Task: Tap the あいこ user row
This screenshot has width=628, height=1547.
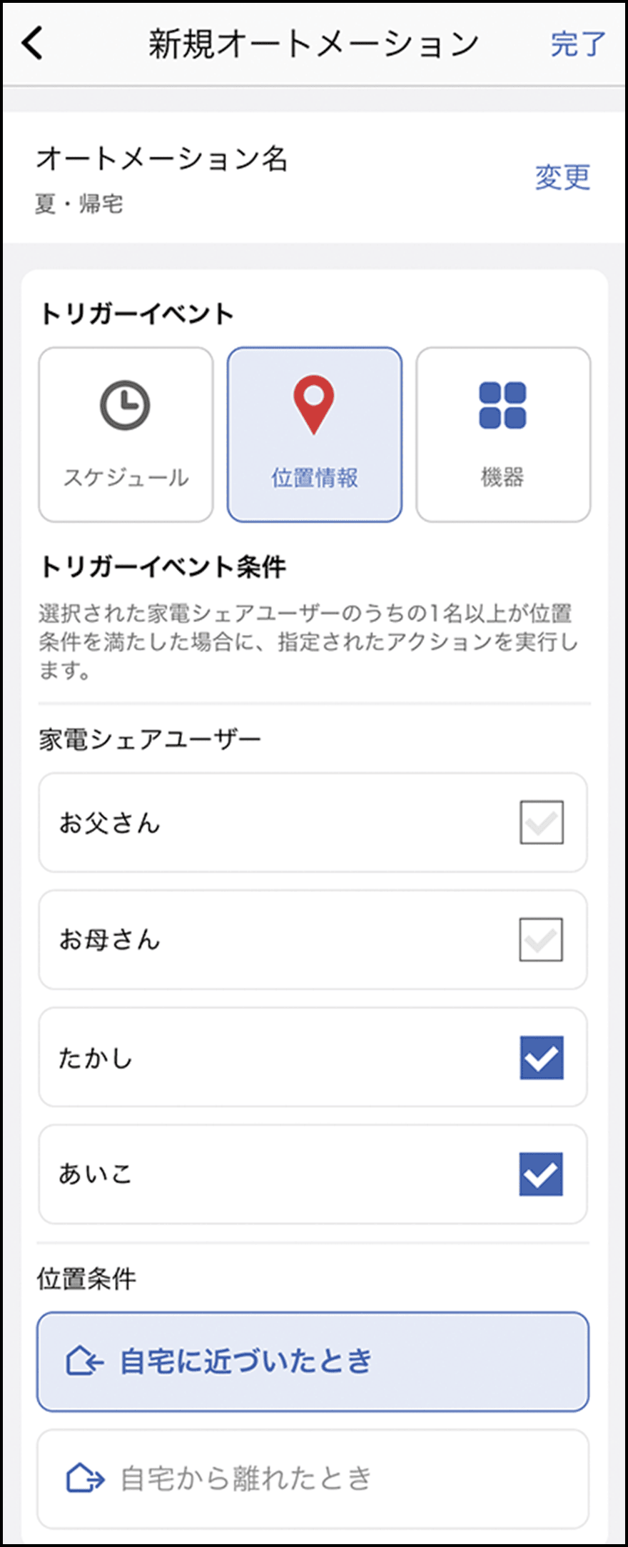Action: pos(271,1174)
